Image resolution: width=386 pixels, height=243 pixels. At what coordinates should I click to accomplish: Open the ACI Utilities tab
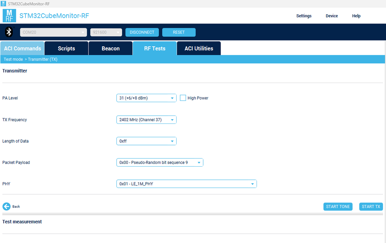pos(199,48)
